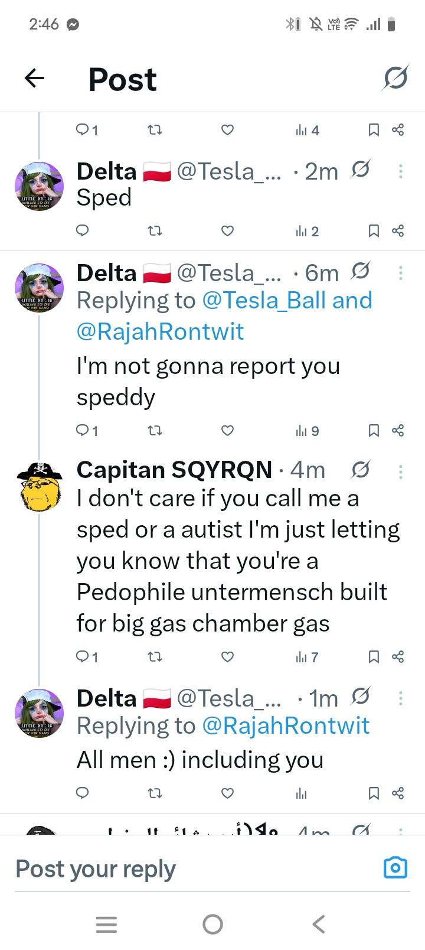Viewport: 425px width, 950px height.
Task: Repost Delta's "Sped" reply
Action: pos(155,231)
